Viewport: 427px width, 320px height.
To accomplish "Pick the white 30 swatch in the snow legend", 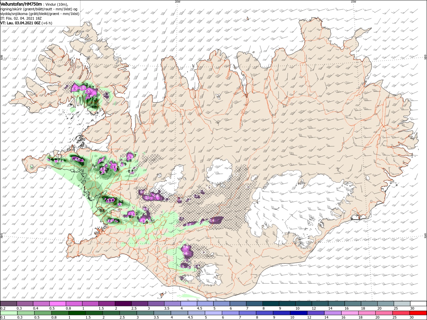I will 419,304.
